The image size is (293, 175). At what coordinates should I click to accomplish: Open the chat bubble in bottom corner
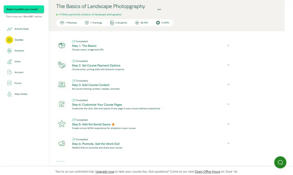pyautogui.click(x=280, y=162)
